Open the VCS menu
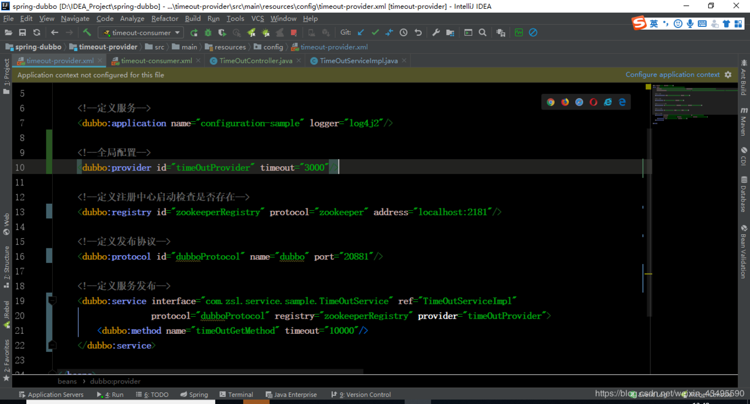750x404 pixels. pos(258,19)
